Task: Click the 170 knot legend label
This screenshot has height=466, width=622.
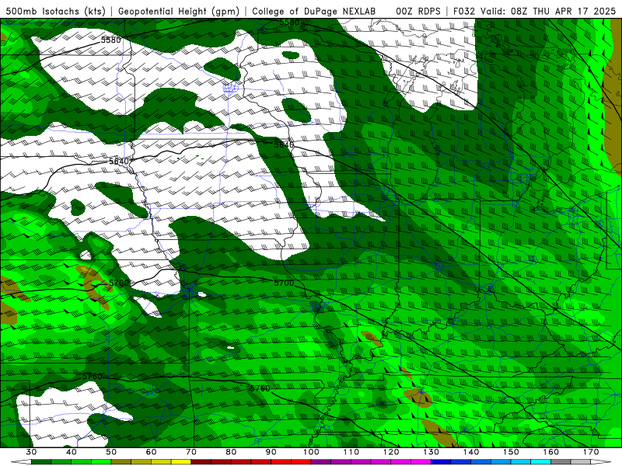Action: coord(591,452)
